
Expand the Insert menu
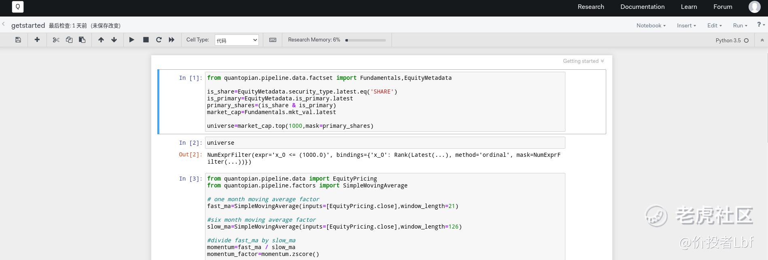pos(686,25)
